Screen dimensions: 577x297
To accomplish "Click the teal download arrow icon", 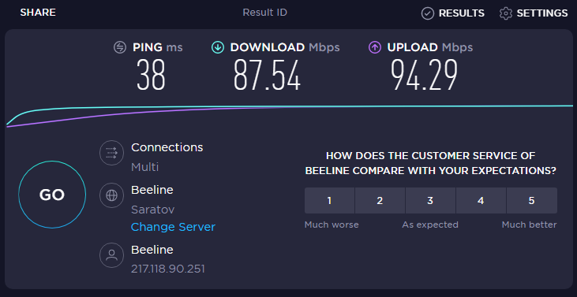I will pos(218,47).
